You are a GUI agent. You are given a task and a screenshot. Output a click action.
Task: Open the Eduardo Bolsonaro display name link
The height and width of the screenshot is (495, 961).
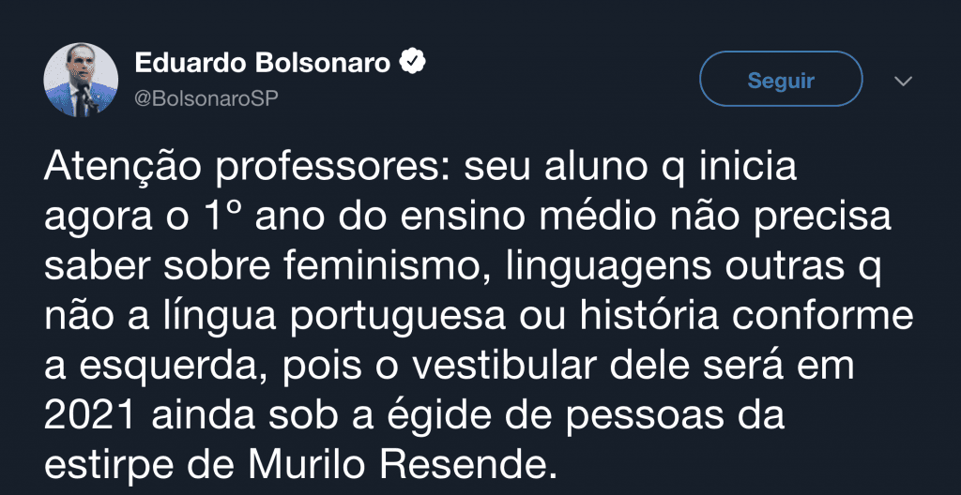(x=263, y=63)
